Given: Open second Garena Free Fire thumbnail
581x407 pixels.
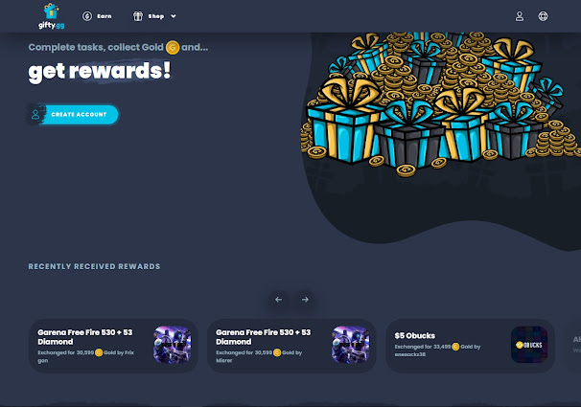Looking at the screenshot, I should (x=351, y=345).
